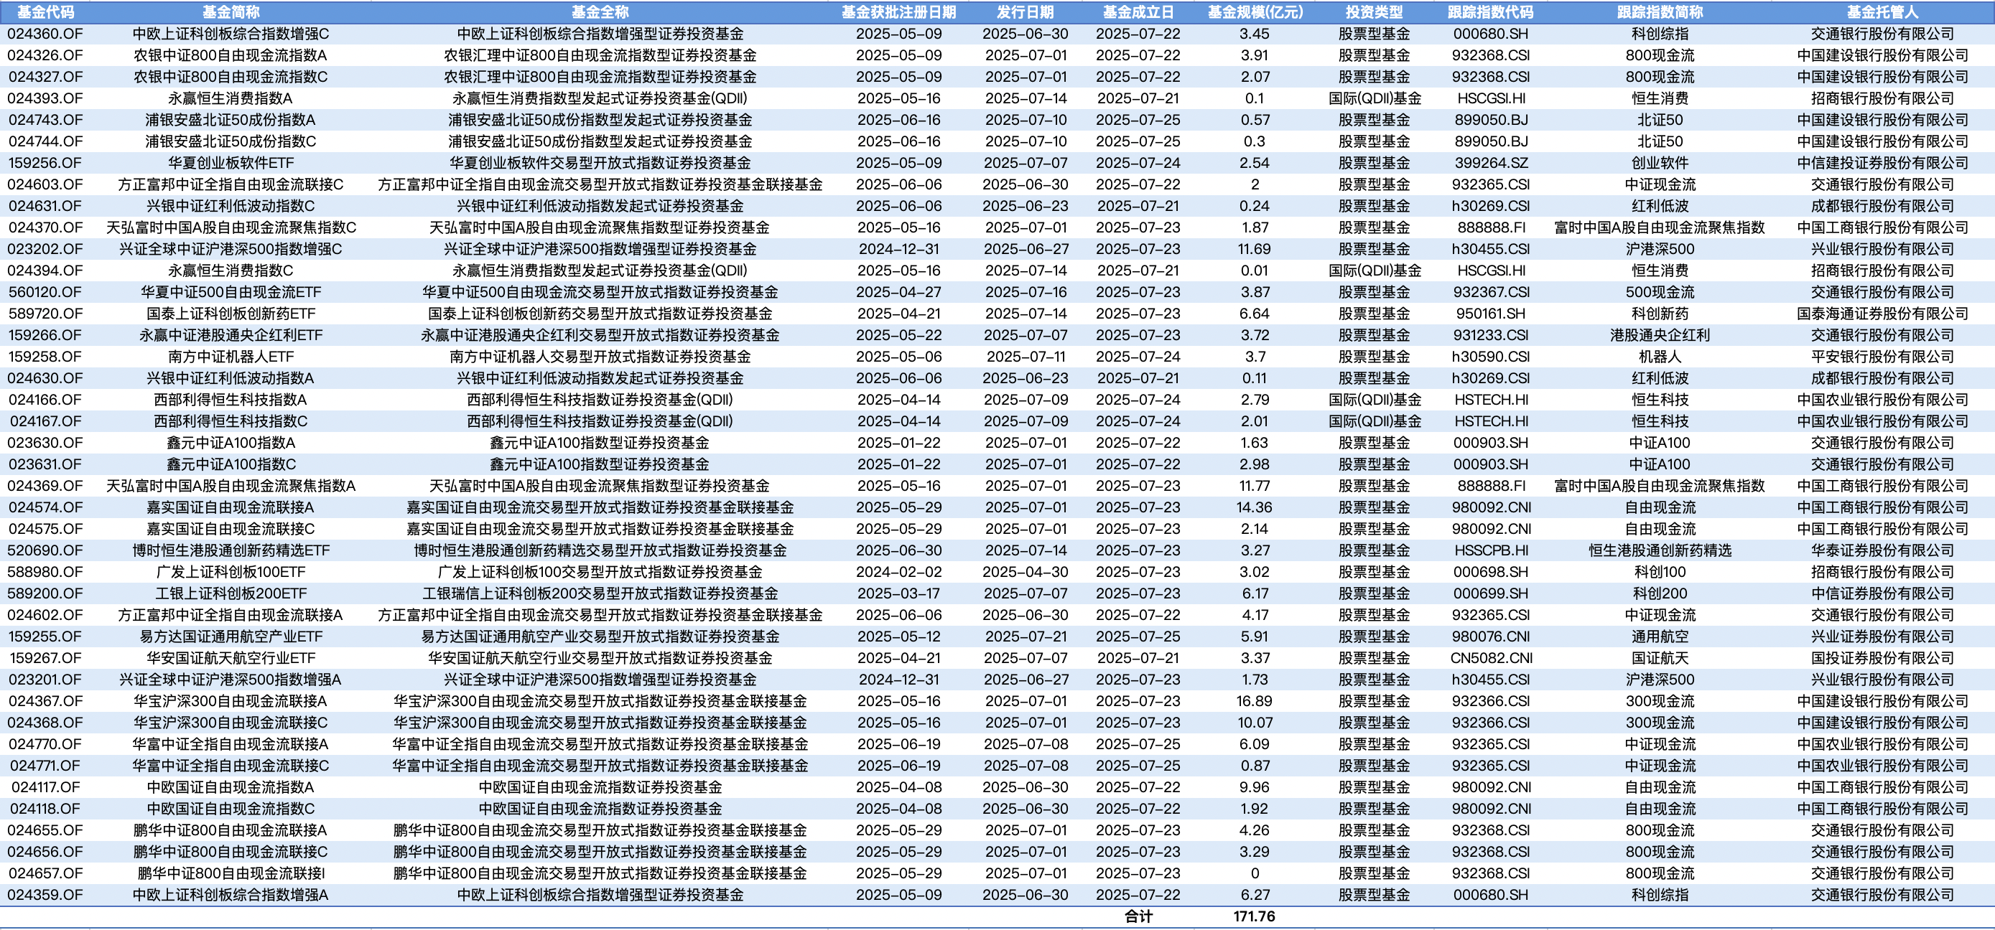1995x930 pixels.
Task: Click the 投资类型 column header
Action: (x=1375, y=12)
